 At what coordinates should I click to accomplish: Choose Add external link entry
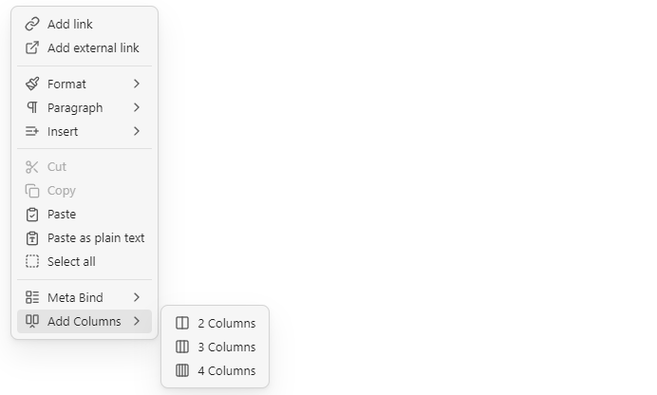pos(84,47)
